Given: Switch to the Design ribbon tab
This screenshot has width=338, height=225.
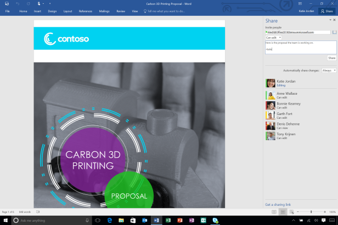Looking at the screenshot, I should click(x=52, y=11).
